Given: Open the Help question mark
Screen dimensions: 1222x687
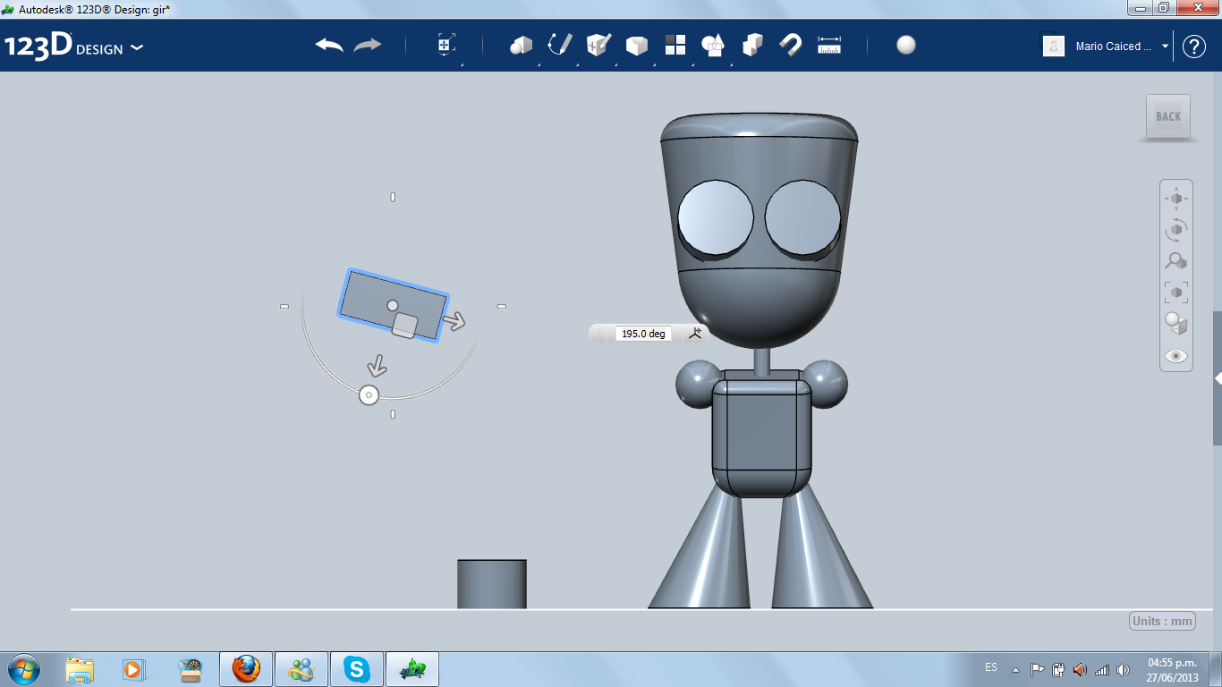Looking at the screenshot, I should pos(1194,47).
